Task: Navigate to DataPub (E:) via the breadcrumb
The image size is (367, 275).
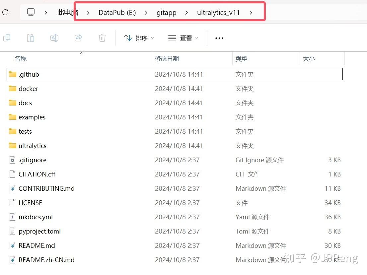Action: 117,13
